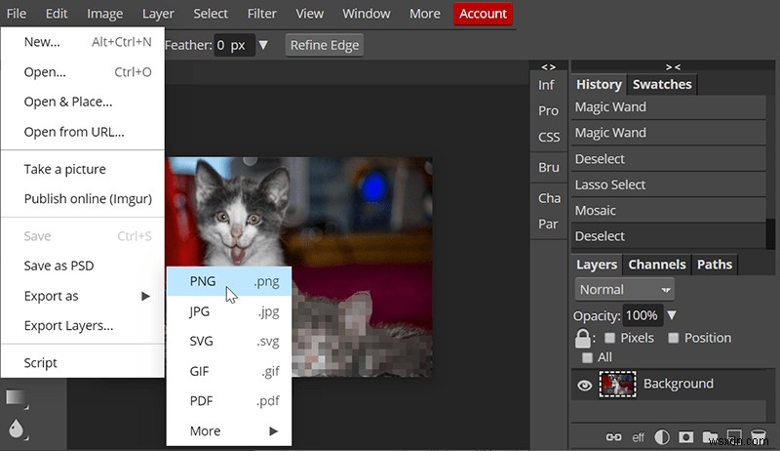Open the File menu
The image size is (780, 451).
(x=16, y=14)
